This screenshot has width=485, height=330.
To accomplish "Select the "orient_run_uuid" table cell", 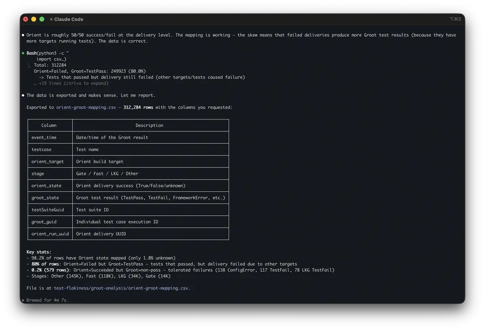I will coord(50,234).
